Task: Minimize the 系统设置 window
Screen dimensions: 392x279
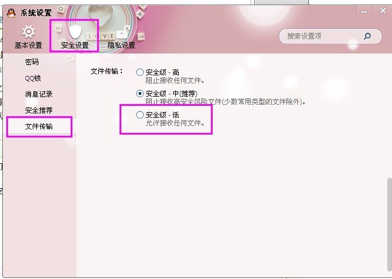Action: tap(364, 12)
